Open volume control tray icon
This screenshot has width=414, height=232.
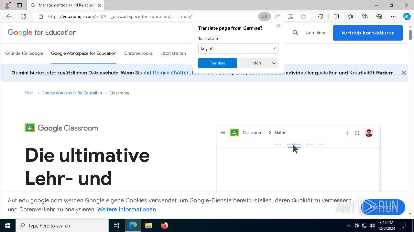tap(372, 226)
